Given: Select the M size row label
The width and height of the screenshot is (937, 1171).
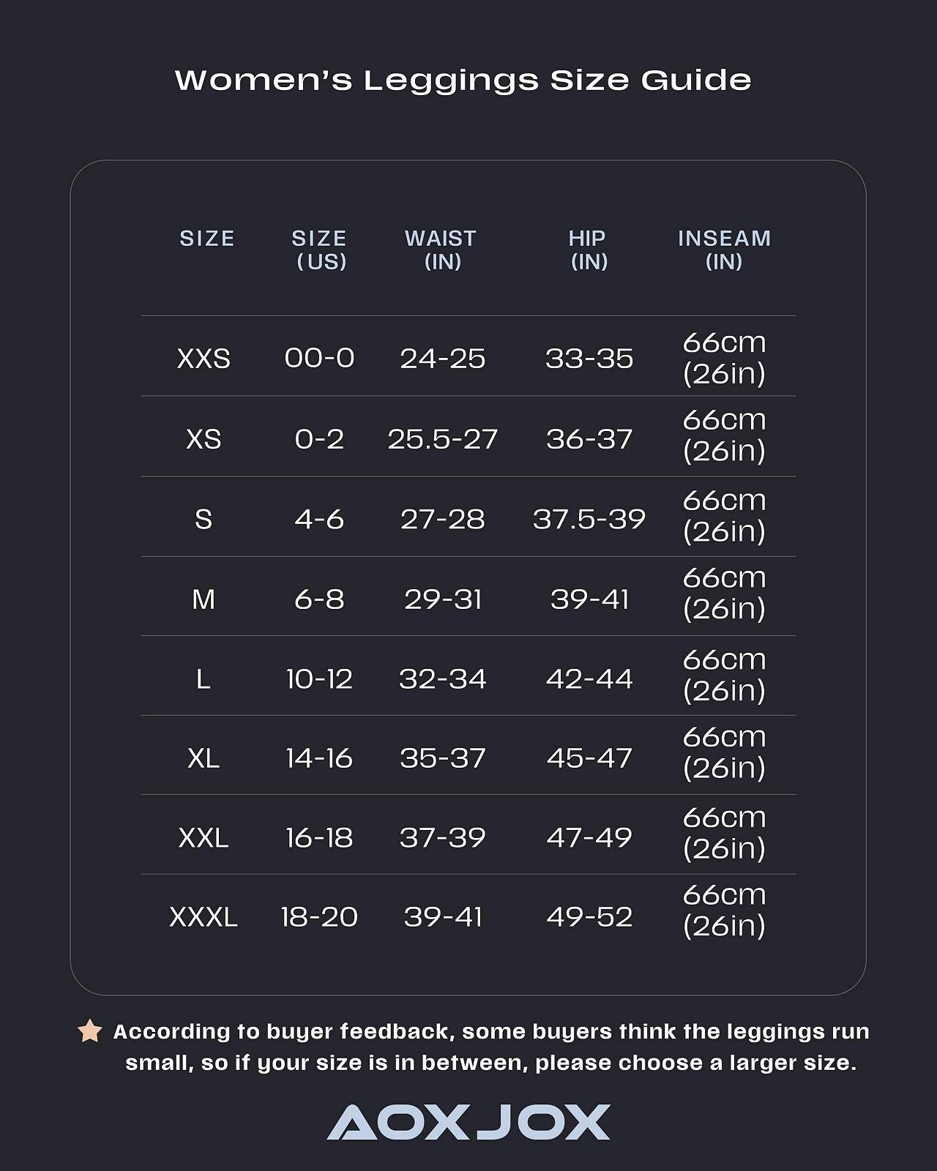Looking at the screenshot, I should pyautogui.click(x=204, y=599).
